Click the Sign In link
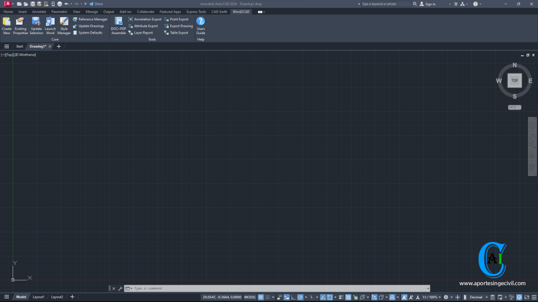The width and height of the screenshot is (538, 302). 430,4
